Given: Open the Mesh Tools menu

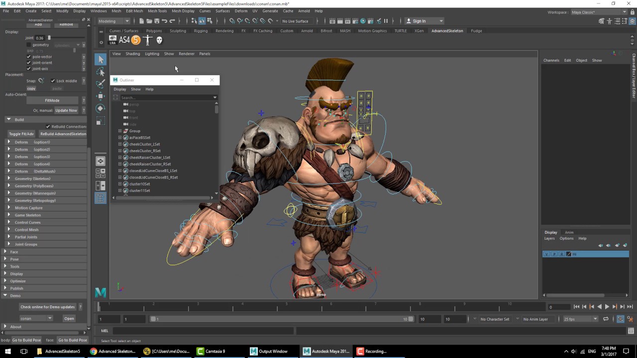Looking at the screenshot, I should pyautogui.click(x=157, y=11).
